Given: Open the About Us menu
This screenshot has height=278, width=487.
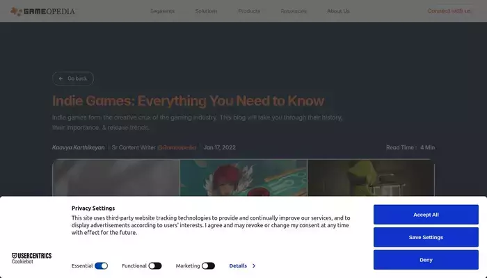Looking at the screenshot, I should click(338, 11).
